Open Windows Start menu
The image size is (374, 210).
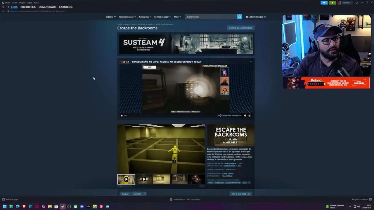tap(5, 206)
